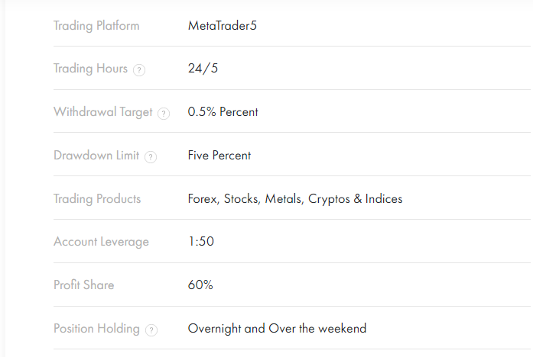Click the Withdrawal Target question mark icon
The height and width of the screenshot is (357, 533).
164,114
